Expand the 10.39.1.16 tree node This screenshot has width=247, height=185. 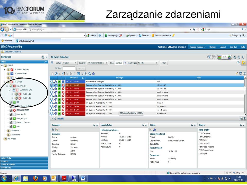[x=12, y=98]
